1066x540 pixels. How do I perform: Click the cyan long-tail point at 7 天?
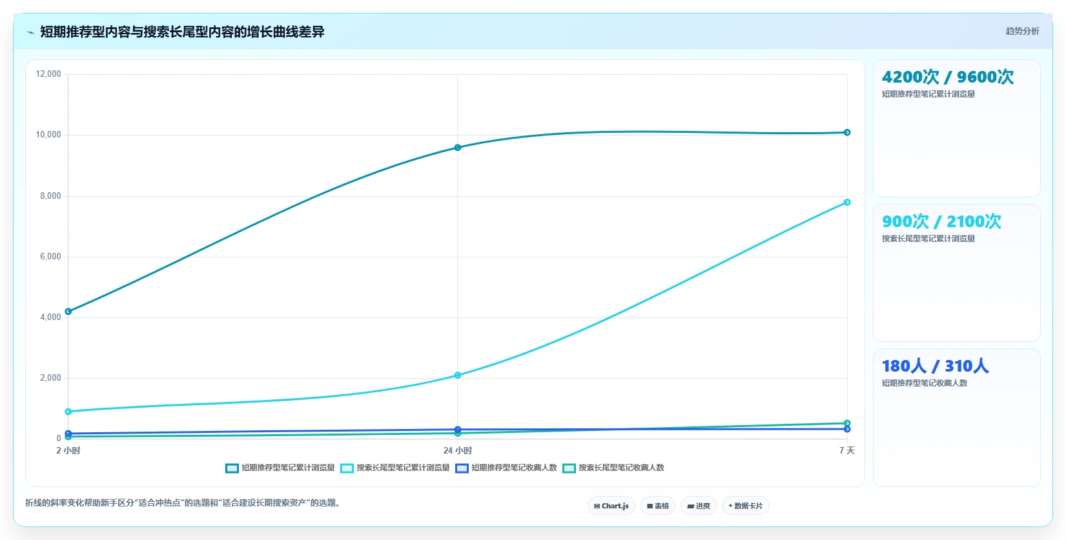pos(847,202)
